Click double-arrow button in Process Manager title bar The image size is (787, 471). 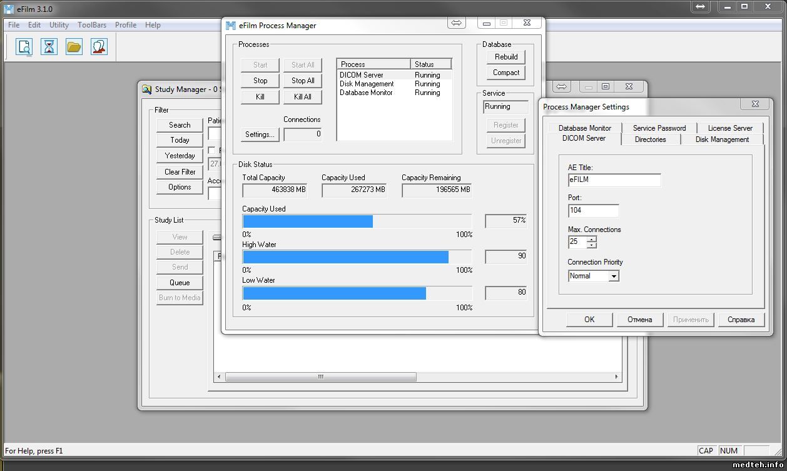click(x=457, y=23)
